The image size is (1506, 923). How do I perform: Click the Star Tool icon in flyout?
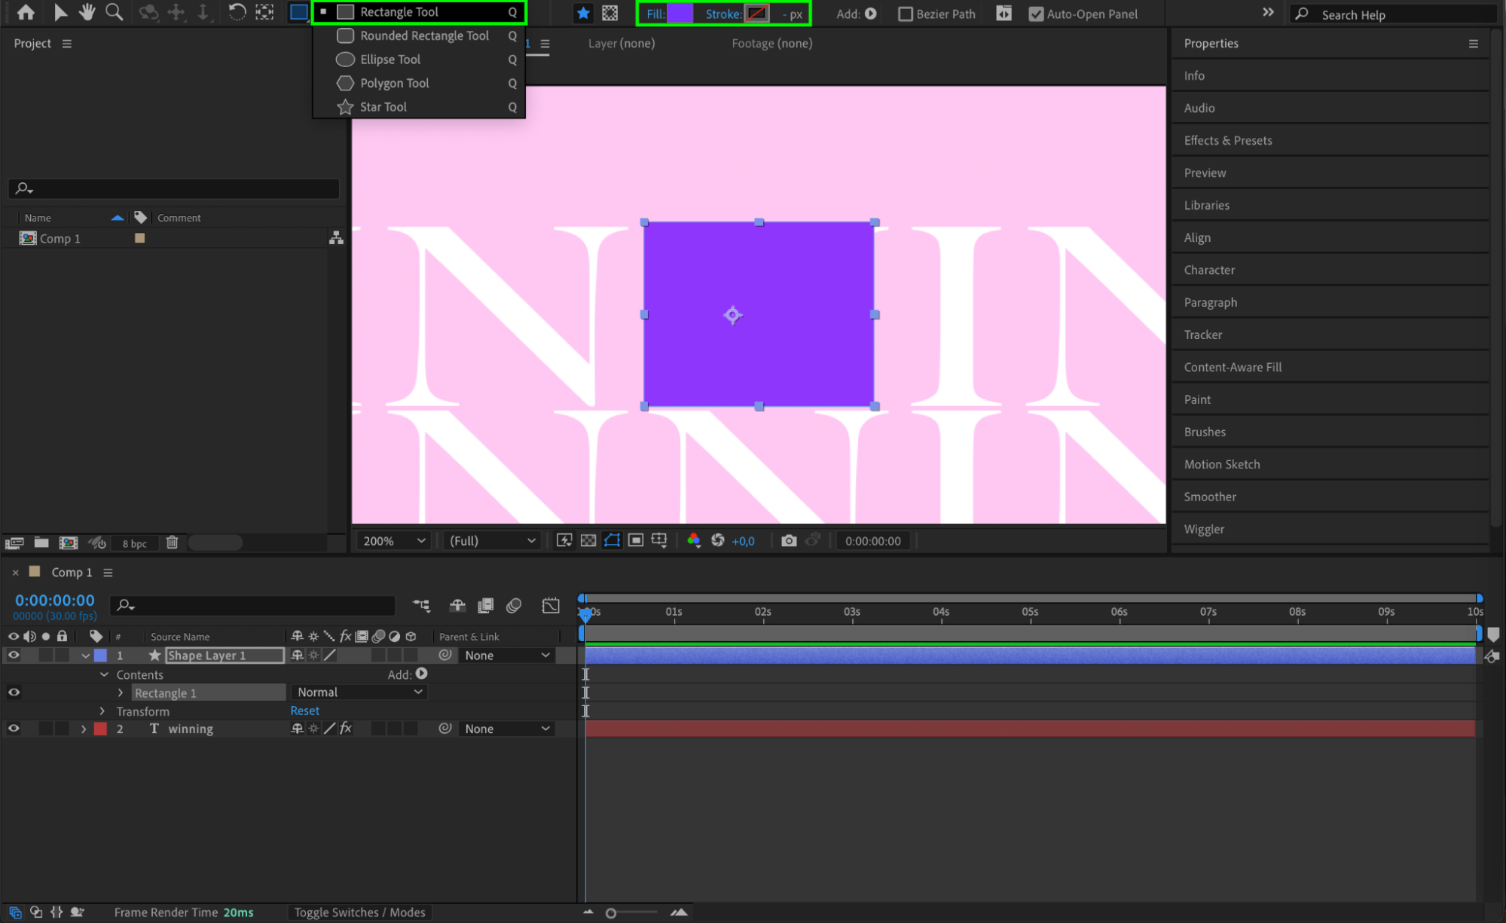346,107
